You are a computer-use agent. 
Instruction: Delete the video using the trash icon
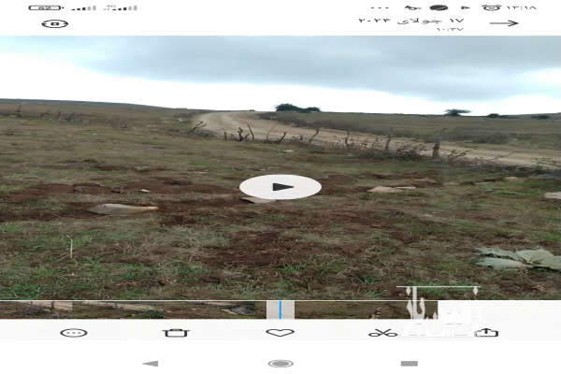click(x=176, y=332)
